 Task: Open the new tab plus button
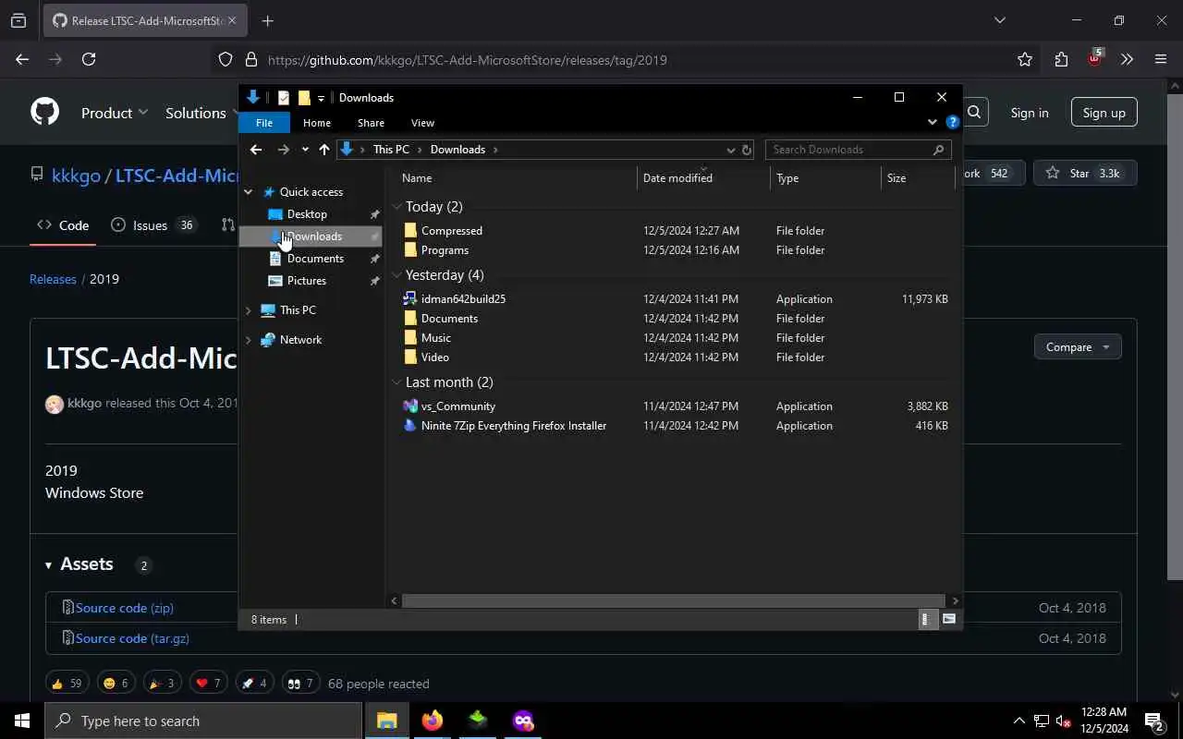coord(268,20)
